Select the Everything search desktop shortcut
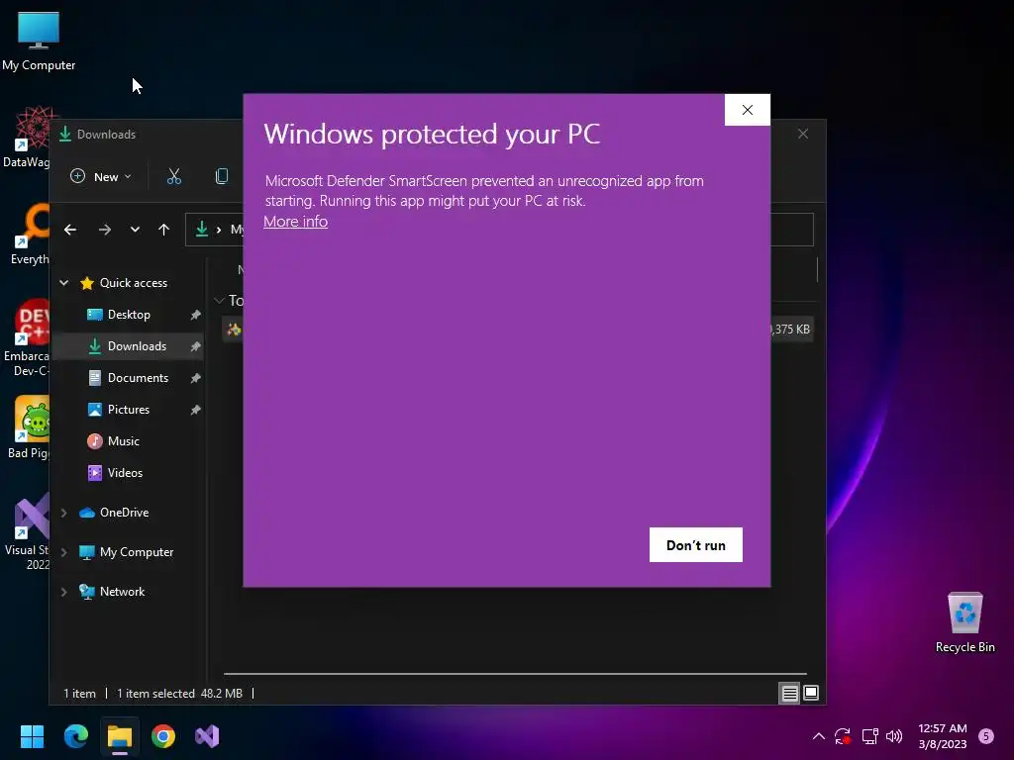1014x760 pixels. [x=29, y=235]
